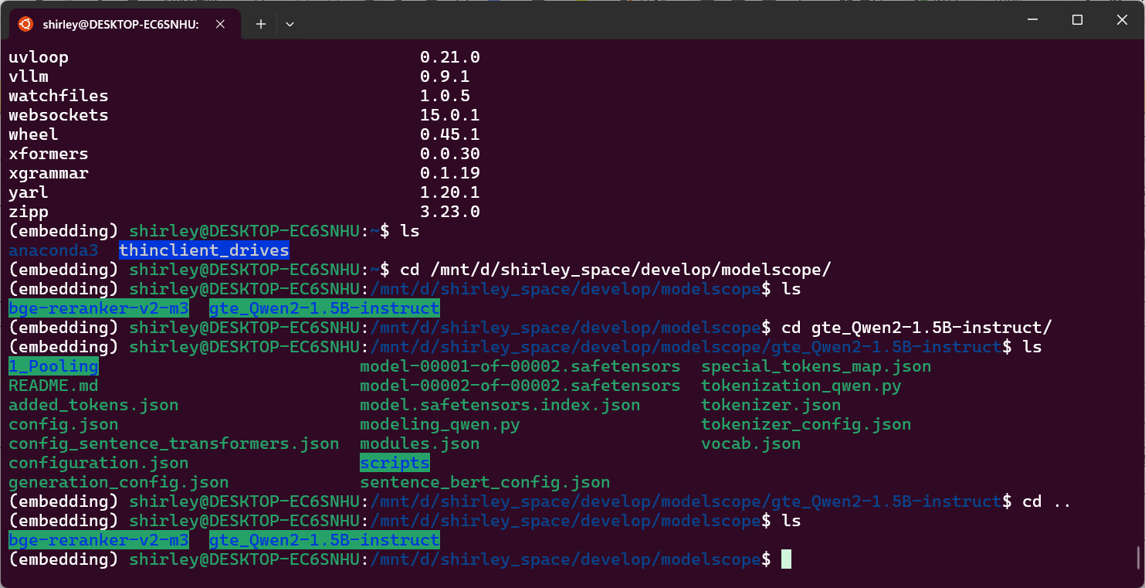
Task: Select the modeling_qwen.py filename
Action: (x=439, y=423)
